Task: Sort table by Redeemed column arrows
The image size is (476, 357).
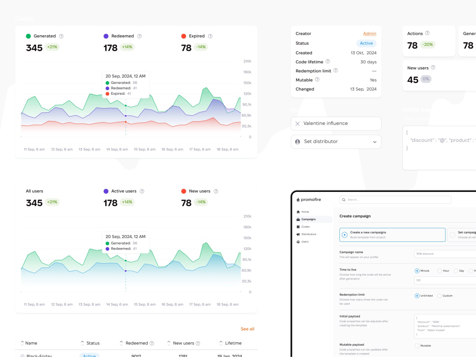Action: 121,343
